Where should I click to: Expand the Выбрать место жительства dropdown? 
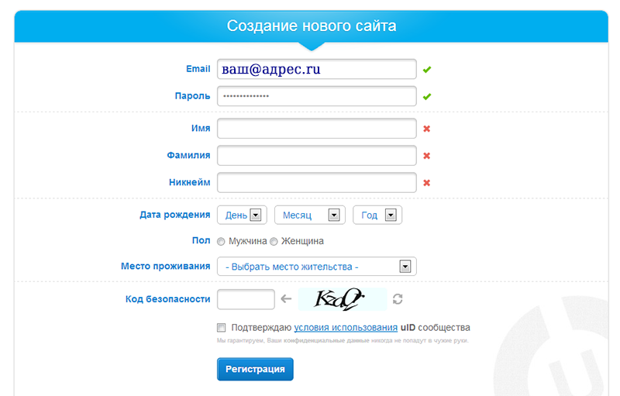click(317, 267)
